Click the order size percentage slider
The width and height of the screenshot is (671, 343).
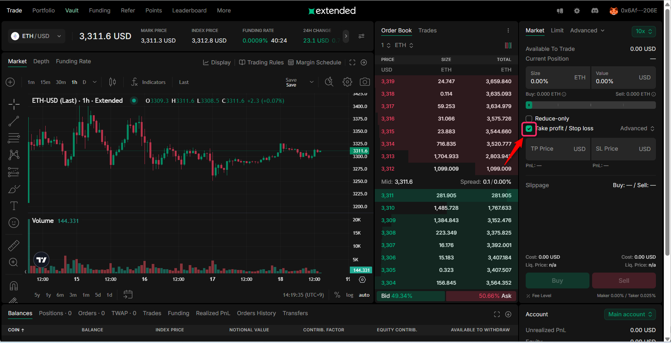(x=591, y=105)
